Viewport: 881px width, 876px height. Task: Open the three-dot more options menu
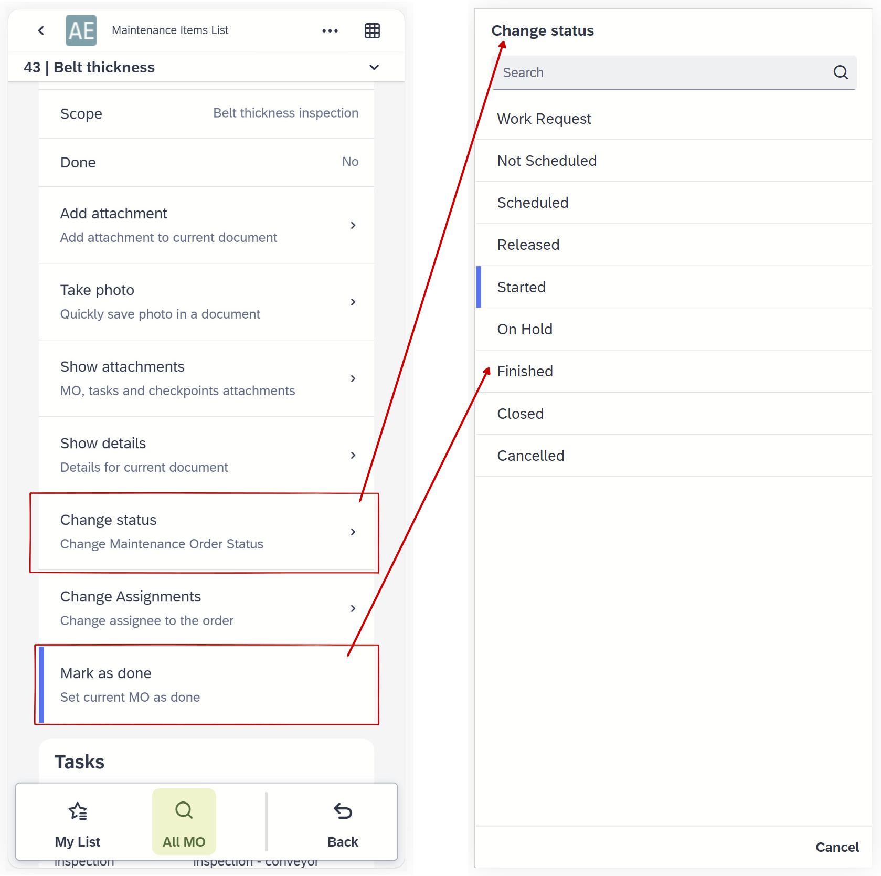point(330,31)
